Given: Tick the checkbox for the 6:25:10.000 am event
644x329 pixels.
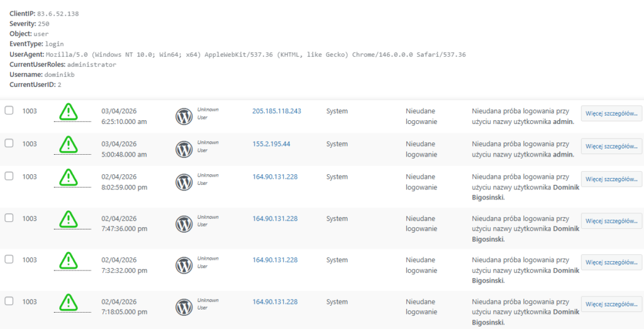Looking at the screenshot, I should pyautogui.click(x=9, y=111).
